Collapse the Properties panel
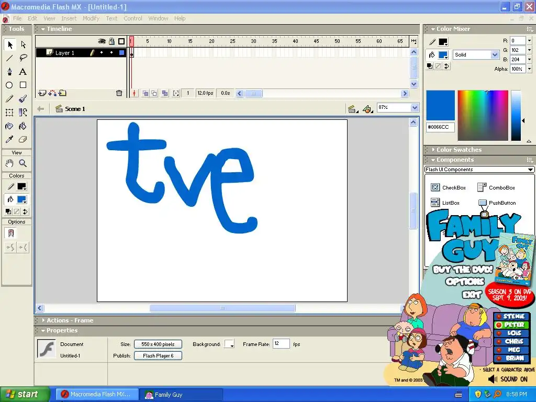536x402 pixels. (43, 331)
